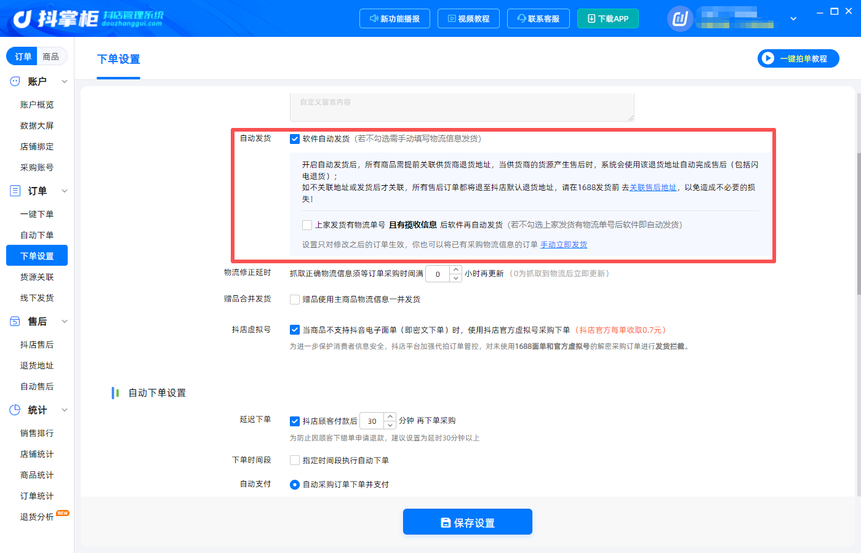The height and width of the screenshot is (553, 861).
Task: Open 货源关联 menu item
Action: click(x=37, y=277)
